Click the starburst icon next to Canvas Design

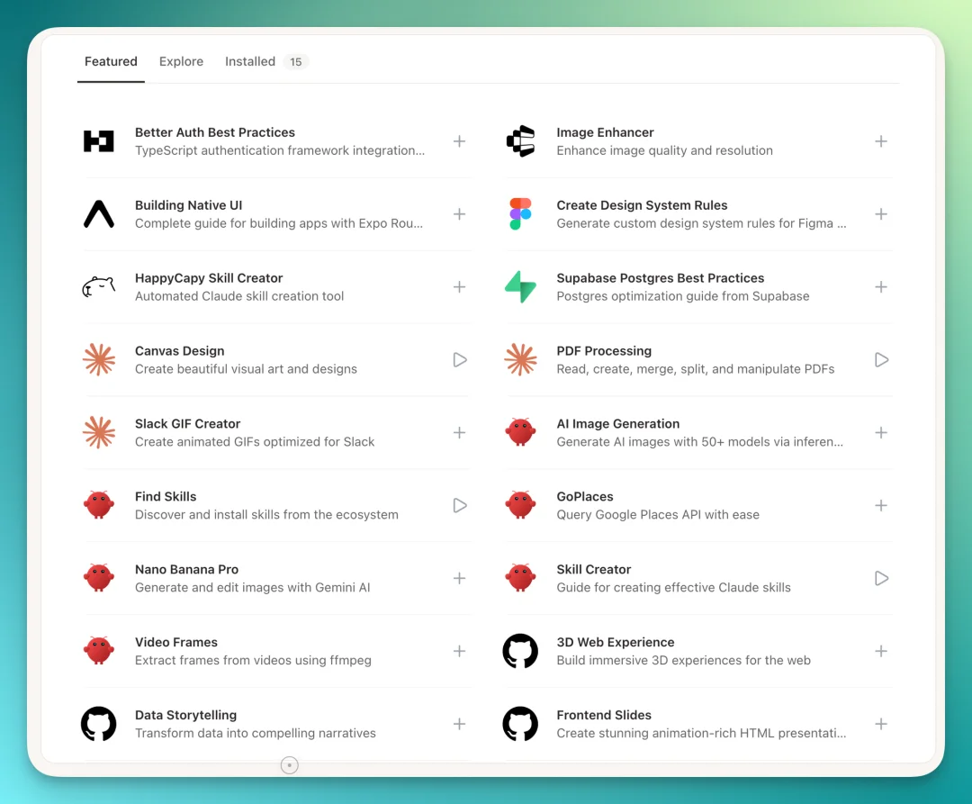[x=98, y=359]
